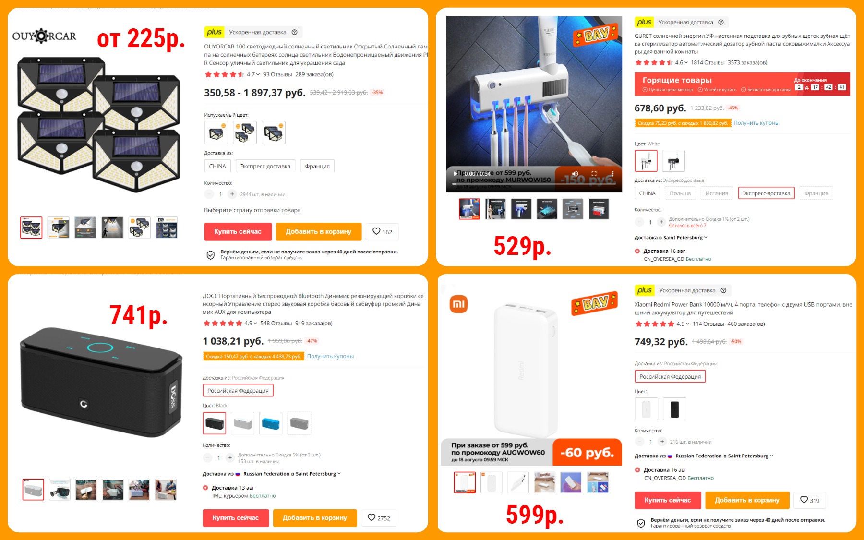Choose Экспресс-доставка for the toothbrush holder

click(x=766, y=193)
